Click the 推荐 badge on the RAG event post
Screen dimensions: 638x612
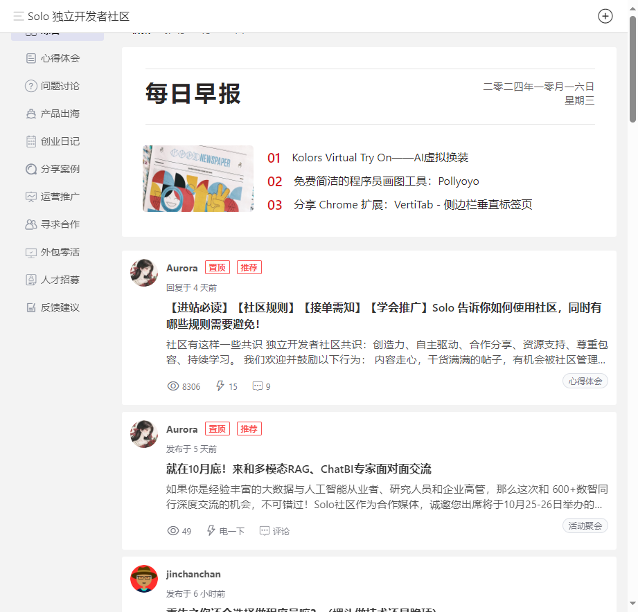coord(249,429)
